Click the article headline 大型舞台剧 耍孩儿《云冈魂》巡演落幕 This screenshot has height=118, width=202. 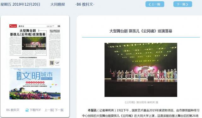tap(141, 31)
